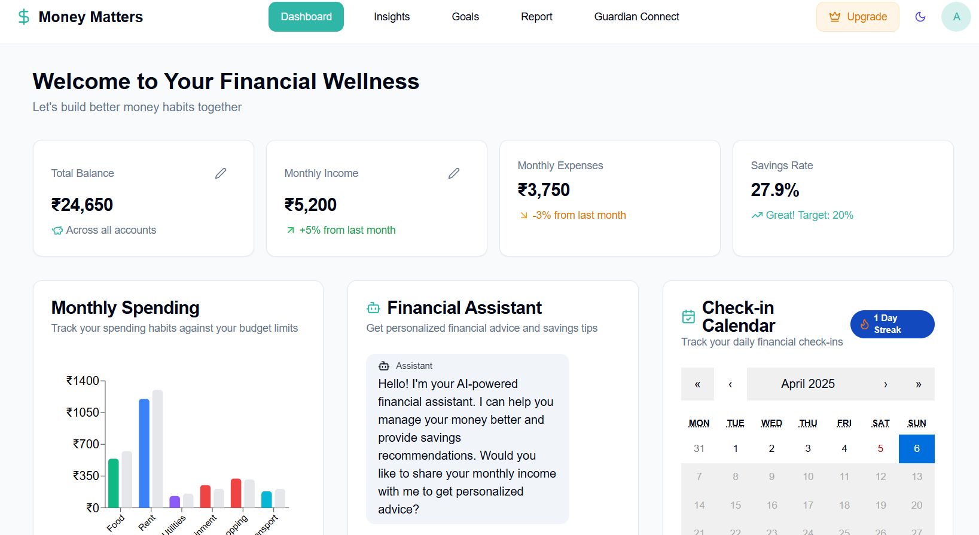Click the 1 Day Streak flame badge
The height and width of the screenshot is (535, 979).
click(892, 324)
